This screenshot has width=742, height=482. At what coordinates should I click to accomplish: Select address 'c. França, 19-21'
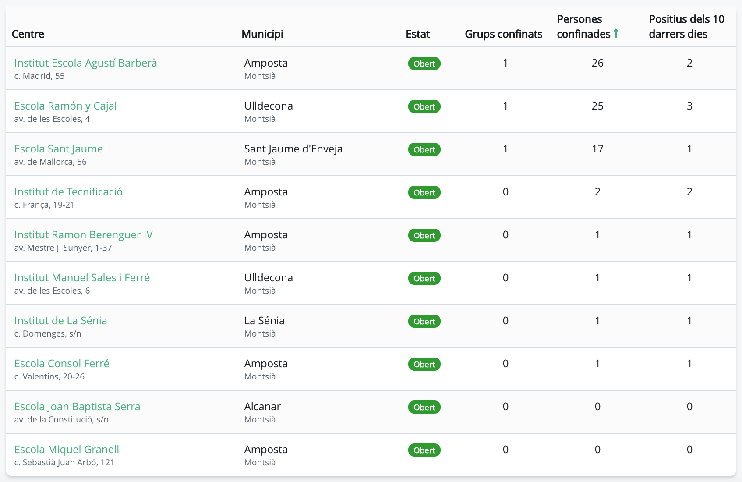pos(45,205)
